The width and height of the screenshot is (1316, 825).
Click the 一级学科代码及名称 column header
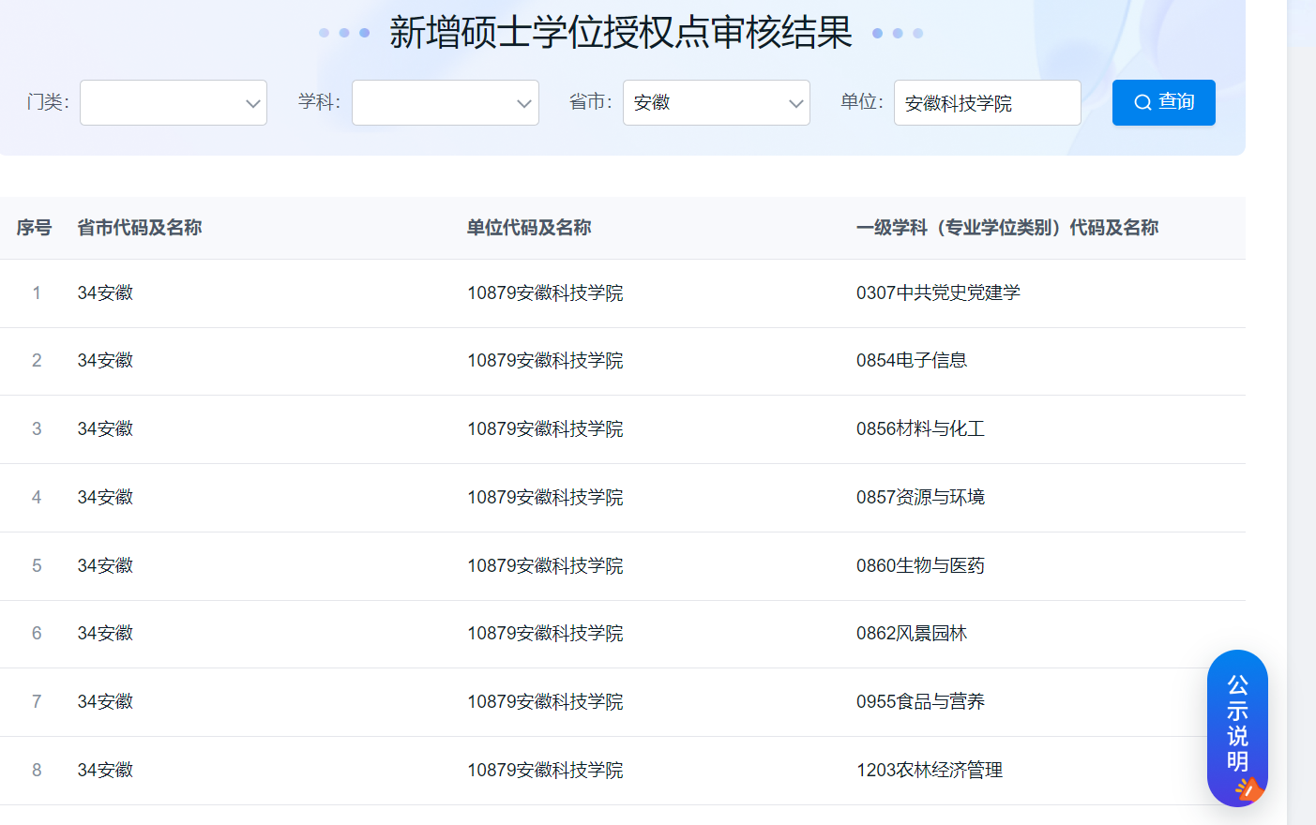pos(1007,228)
